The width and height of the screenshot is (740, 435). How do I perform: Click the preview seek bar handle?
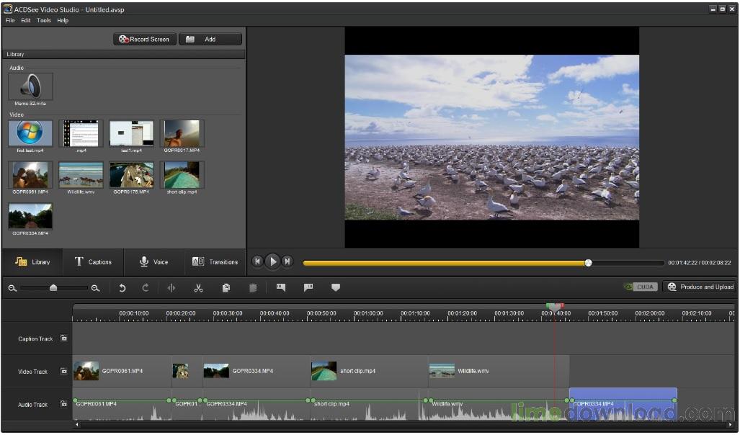(588, 263)
